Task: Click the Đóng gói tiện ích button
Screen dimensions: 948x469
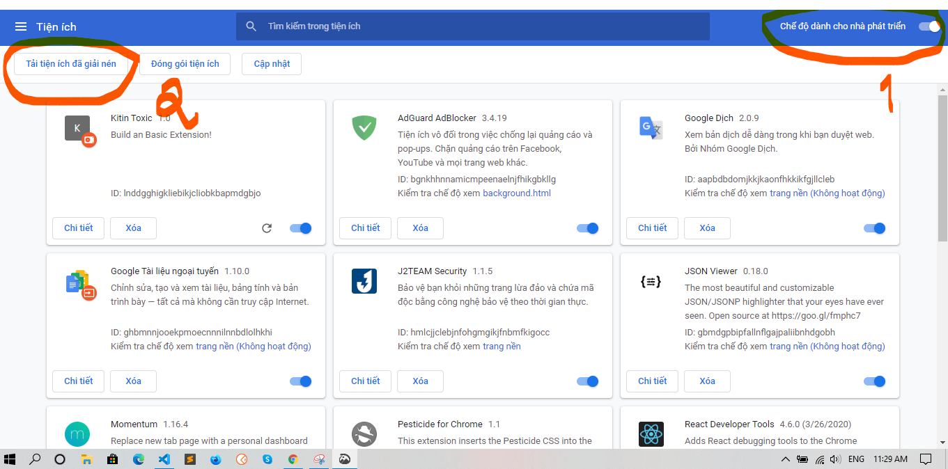Action: coord(185,64)
